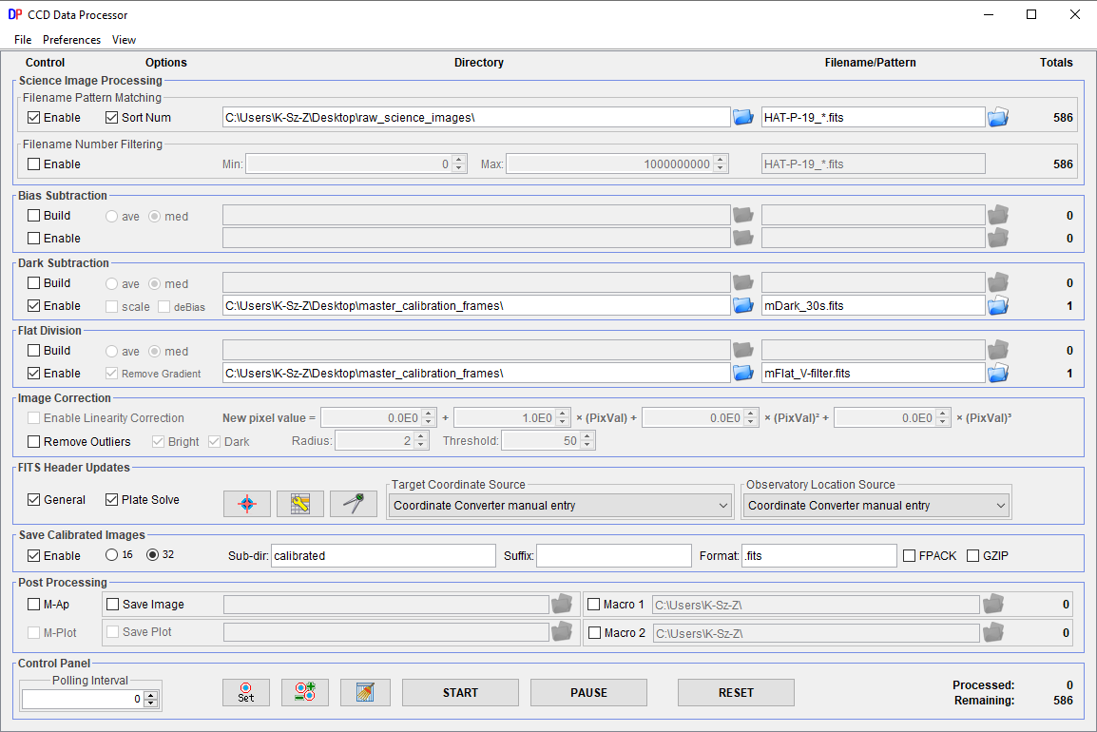This screenshot has height=732, width=1097.
Task: Toggle the Remove Outliers checkbox
Action: pos(34,441)
